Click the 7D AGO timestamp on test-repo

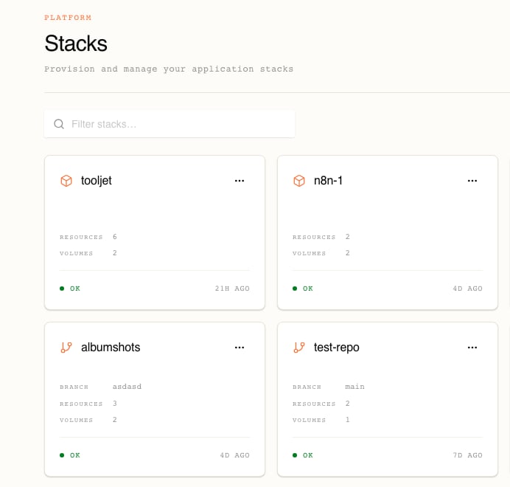point(468,455)
